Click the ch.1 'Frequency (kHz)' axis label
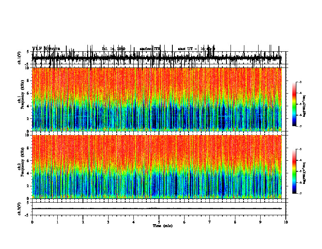 pos(22,94)
